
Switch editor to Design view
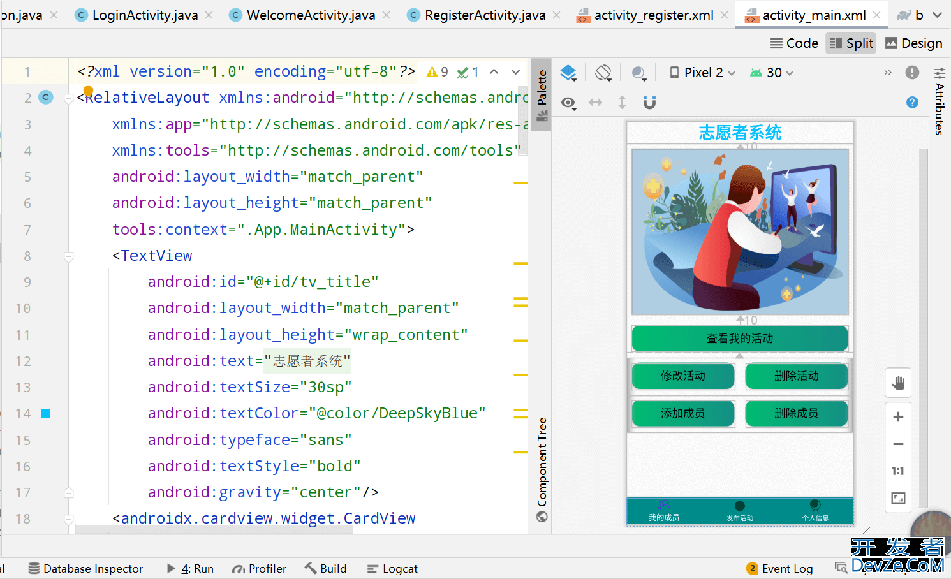coord(913,43)
